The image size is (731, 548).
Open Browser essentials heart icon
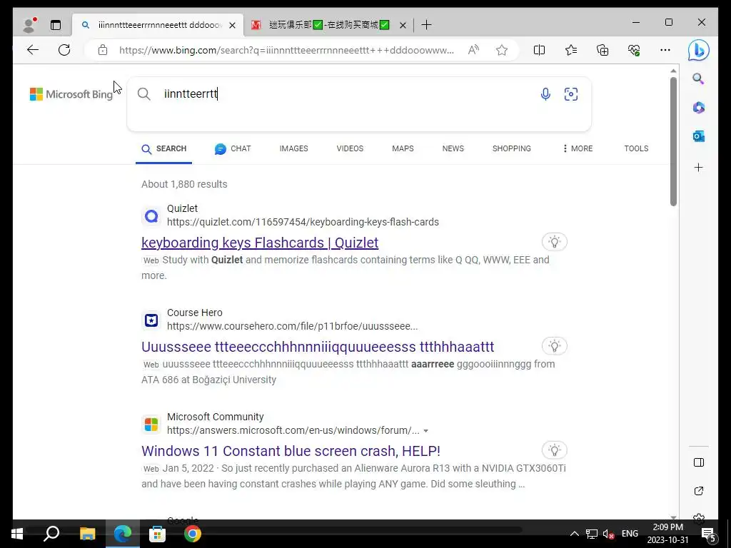(x=634, y=50)
